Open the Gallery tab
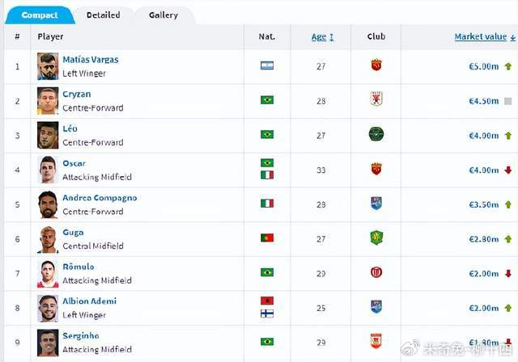 163,15
